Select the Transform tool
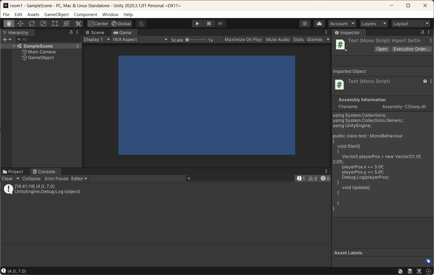This screenshot has width=434, height=275. pyautogui.click(x=66, y=24)
